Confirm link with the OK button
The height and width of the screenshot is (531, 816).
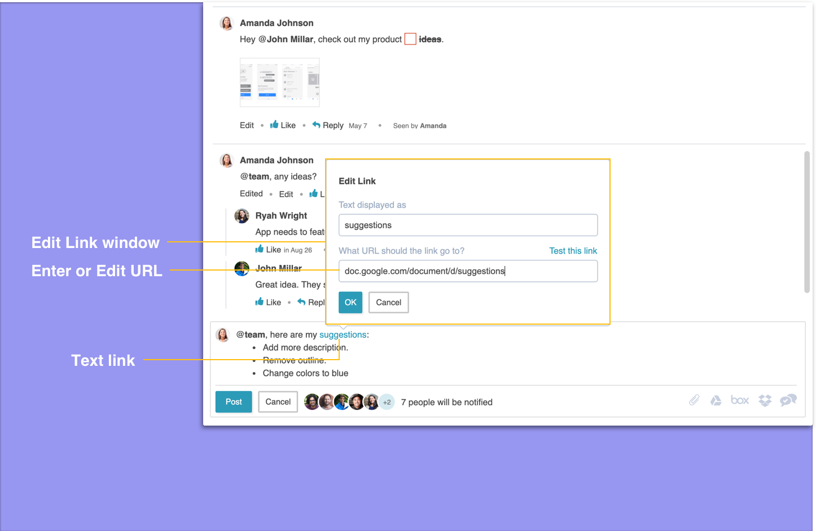click(x=350, y=303)
